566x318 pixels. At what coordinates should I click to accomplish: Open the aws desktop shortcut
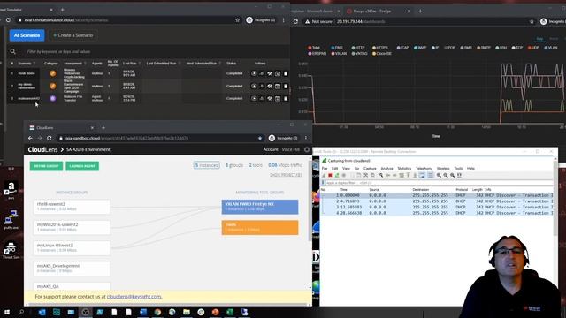pos(11,190)
